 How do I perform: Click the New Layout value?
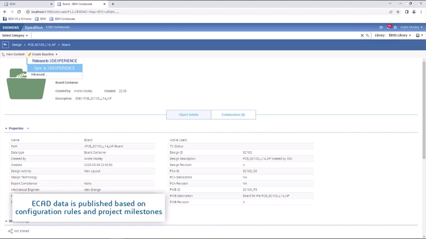coord(92,171)
